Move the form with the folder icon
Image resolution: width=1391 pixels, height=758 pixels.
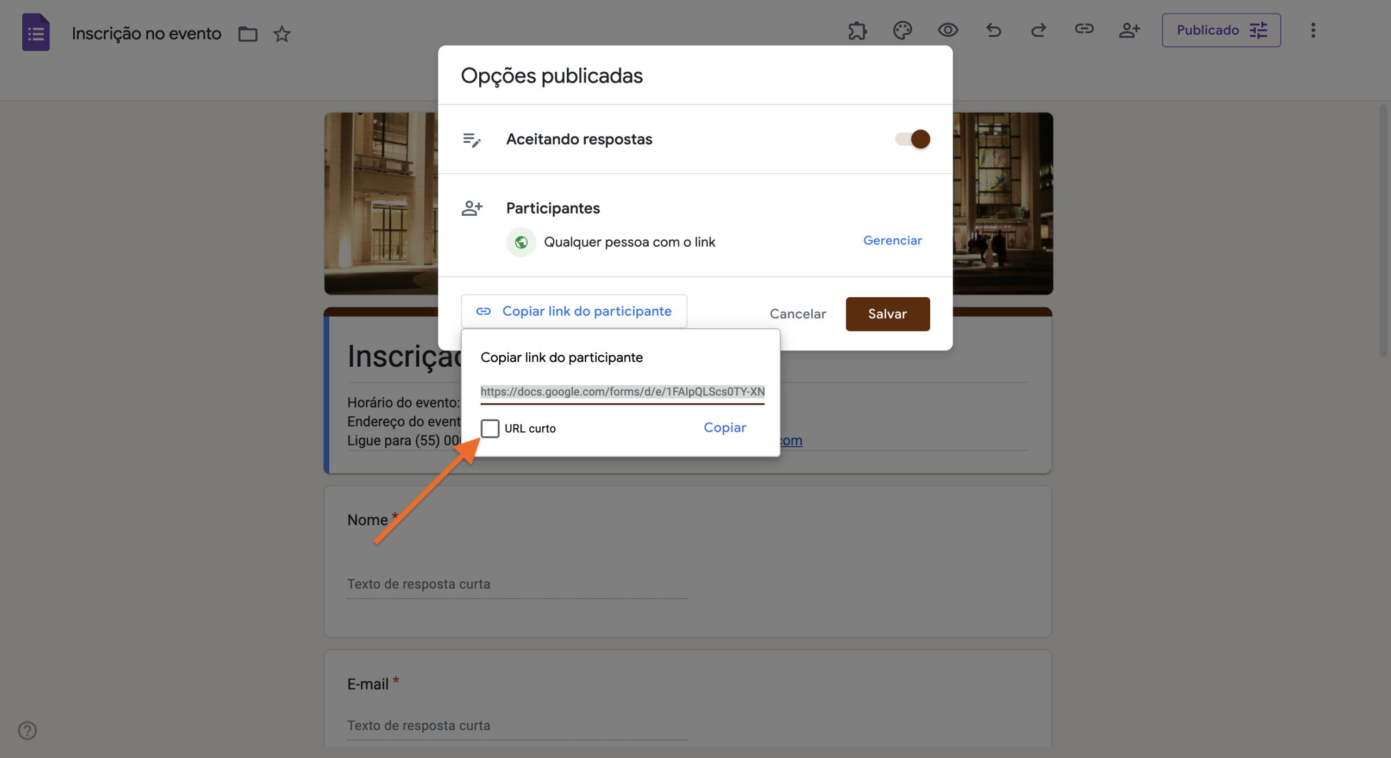tap(248, 33)
